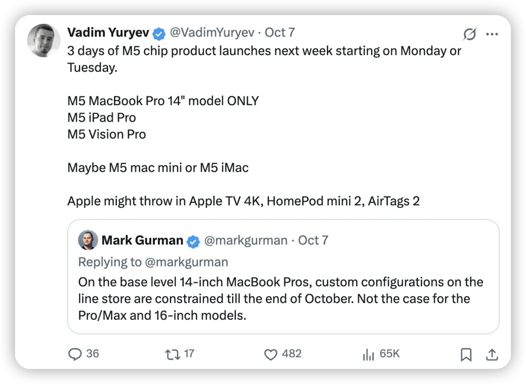
Task: Open the main post's Oct 7 timestamp
Action: [x=280, y=33]
